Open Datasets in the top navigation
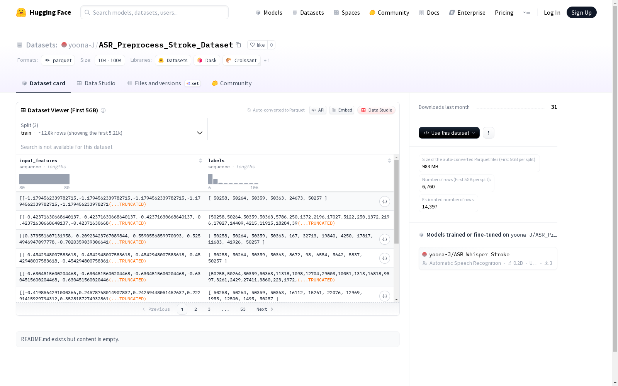This screenshot has height=386, width=618. pos(308,12)
